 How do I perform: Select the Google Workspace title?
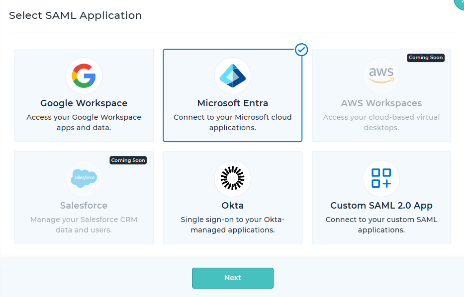coord(84,103)
